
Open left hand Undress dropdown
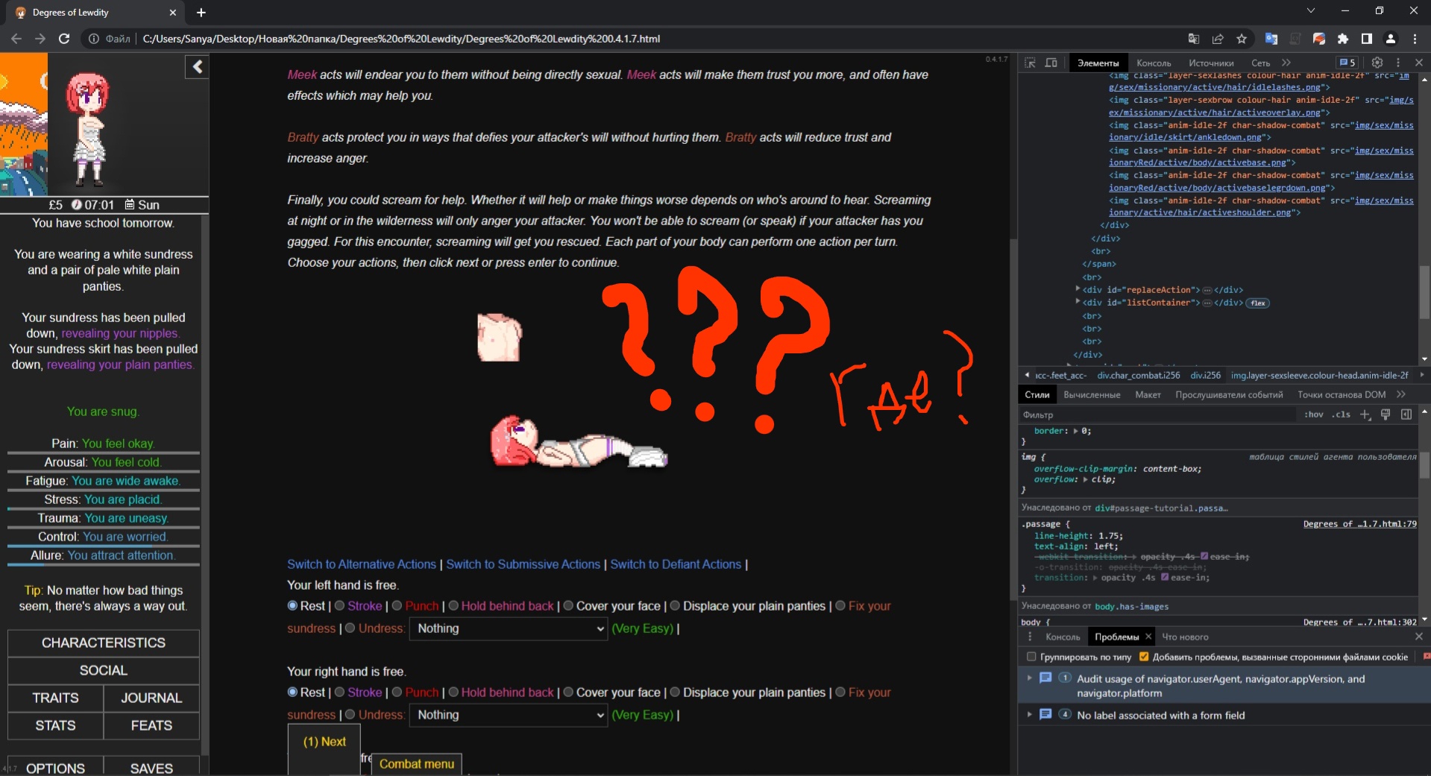pyautogui.click(x=509, y=628)
